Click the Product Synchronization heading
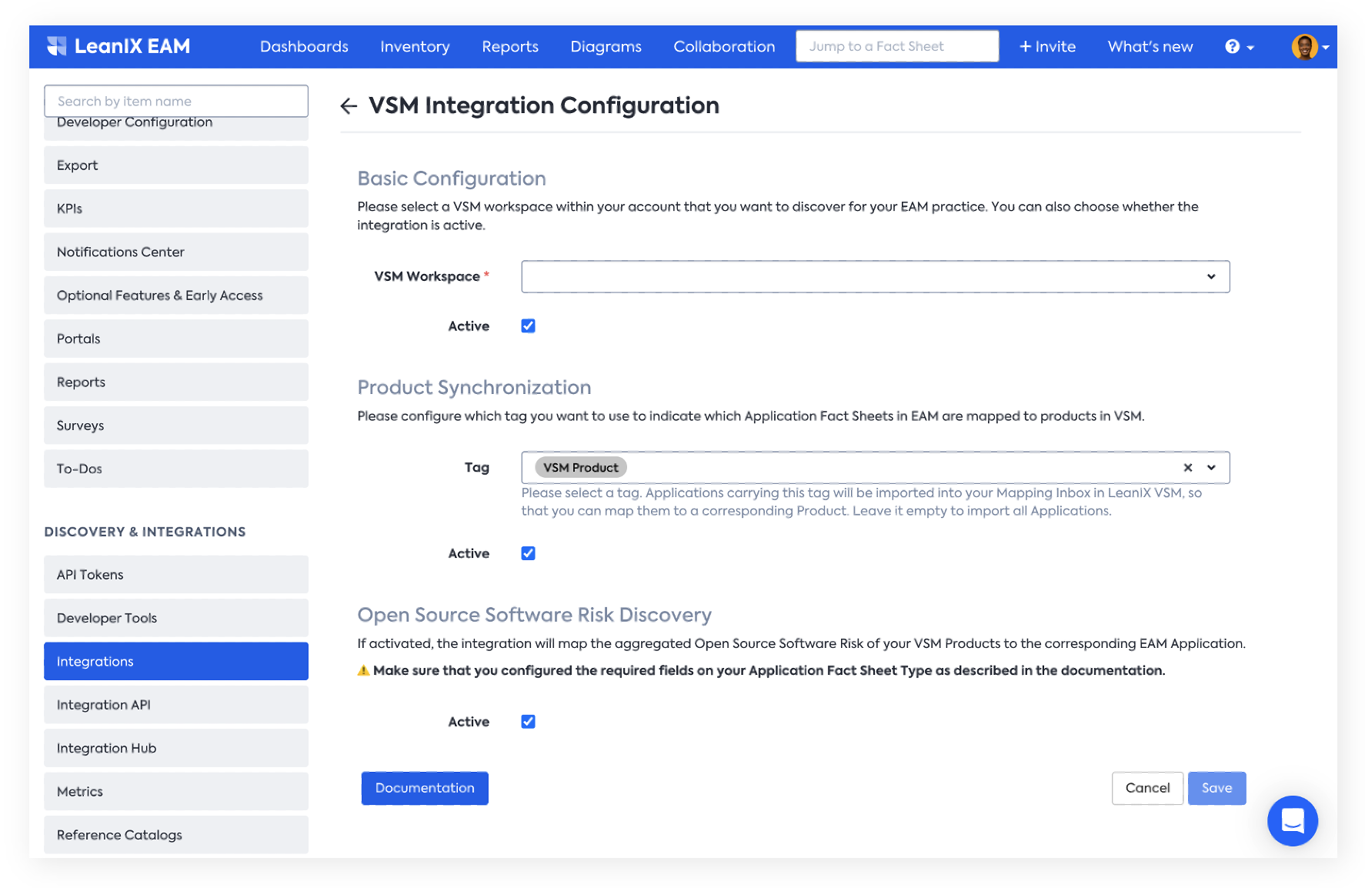Viewport: 1365px width, 888px height. (x=474, y=387)
